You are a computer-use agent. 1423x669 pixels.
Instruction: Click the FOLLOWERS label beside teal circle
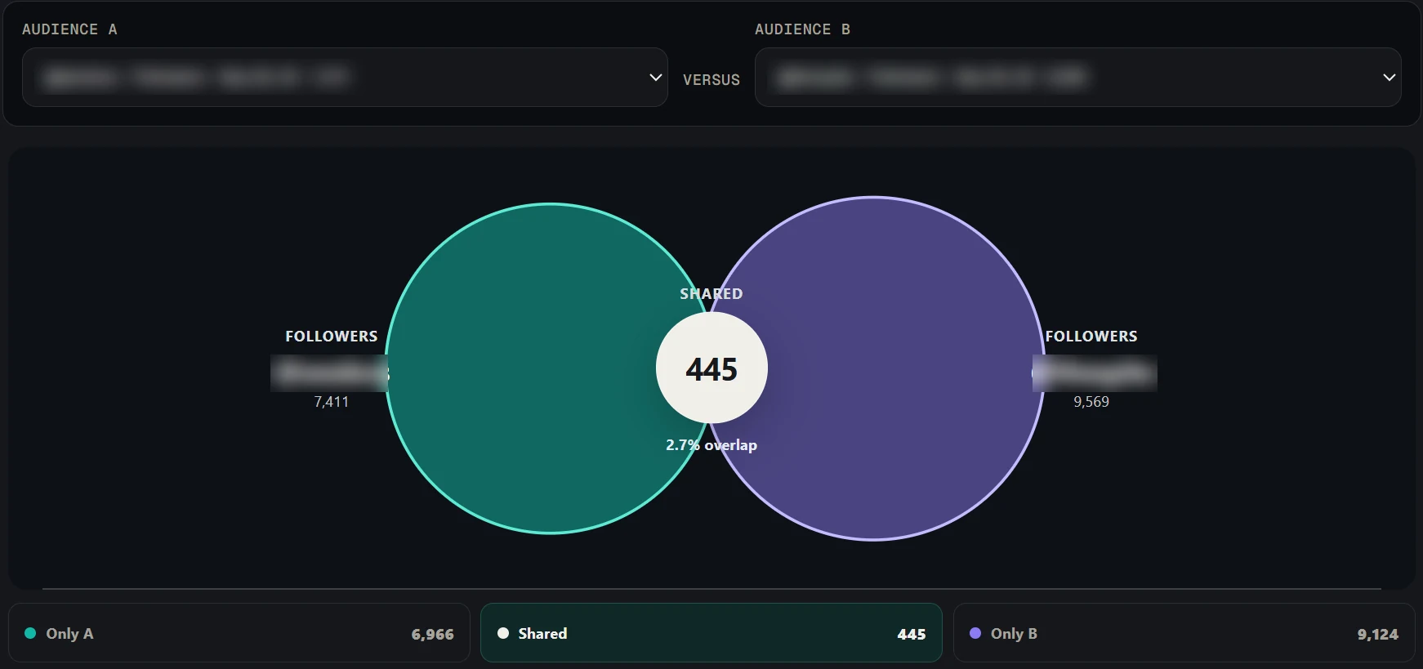[332, 337]
